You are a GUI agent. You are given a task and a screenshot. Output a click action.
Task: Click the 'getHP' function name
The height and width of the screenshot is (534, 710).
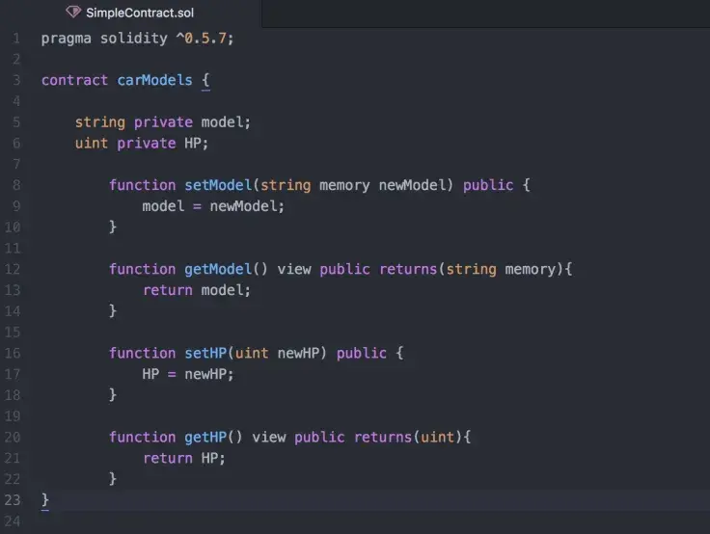tap(205, 438)
